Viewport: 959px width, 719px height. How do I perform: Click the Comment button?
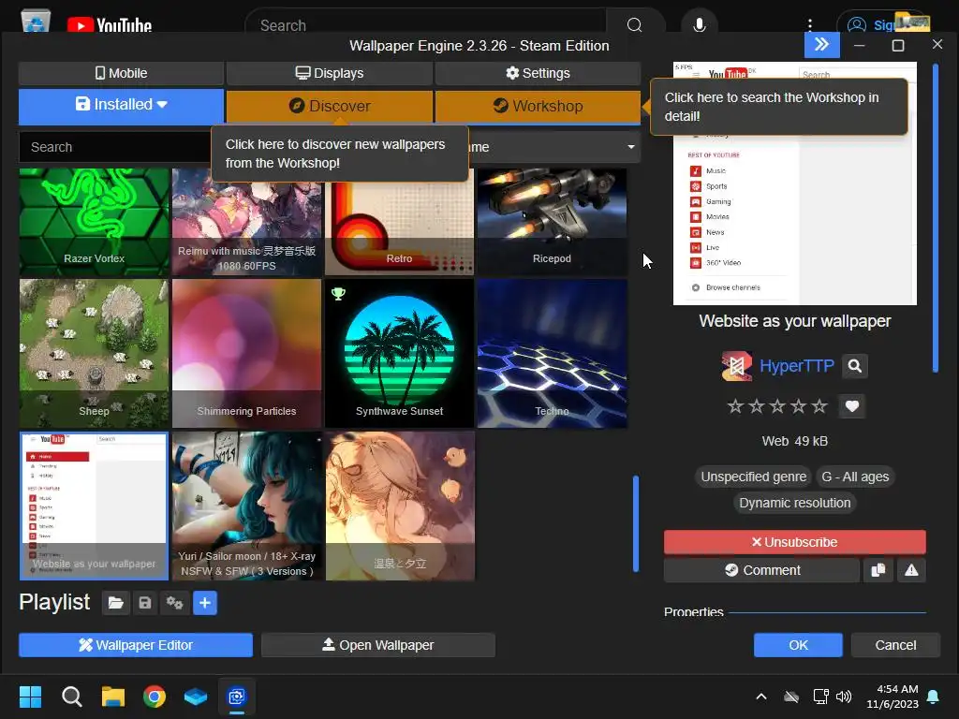[762, 570]
